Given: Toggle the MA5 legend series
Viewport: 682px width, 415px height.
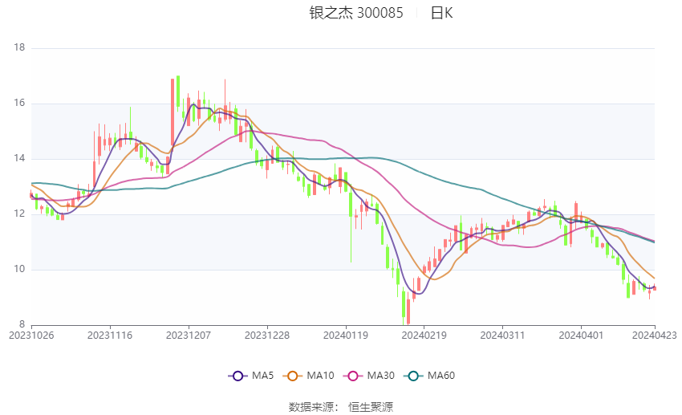Looking at the screenshot, I should 251,376.
